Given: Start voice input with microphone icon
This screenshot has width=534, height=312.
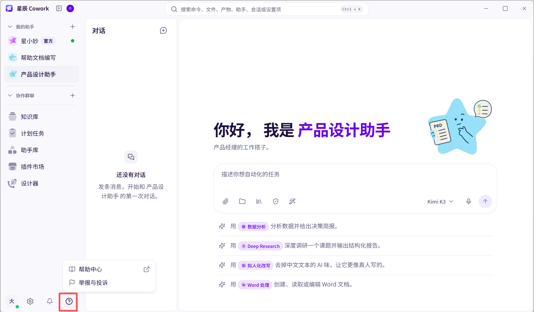Looking at the screenshot, I should pos(469,201).
